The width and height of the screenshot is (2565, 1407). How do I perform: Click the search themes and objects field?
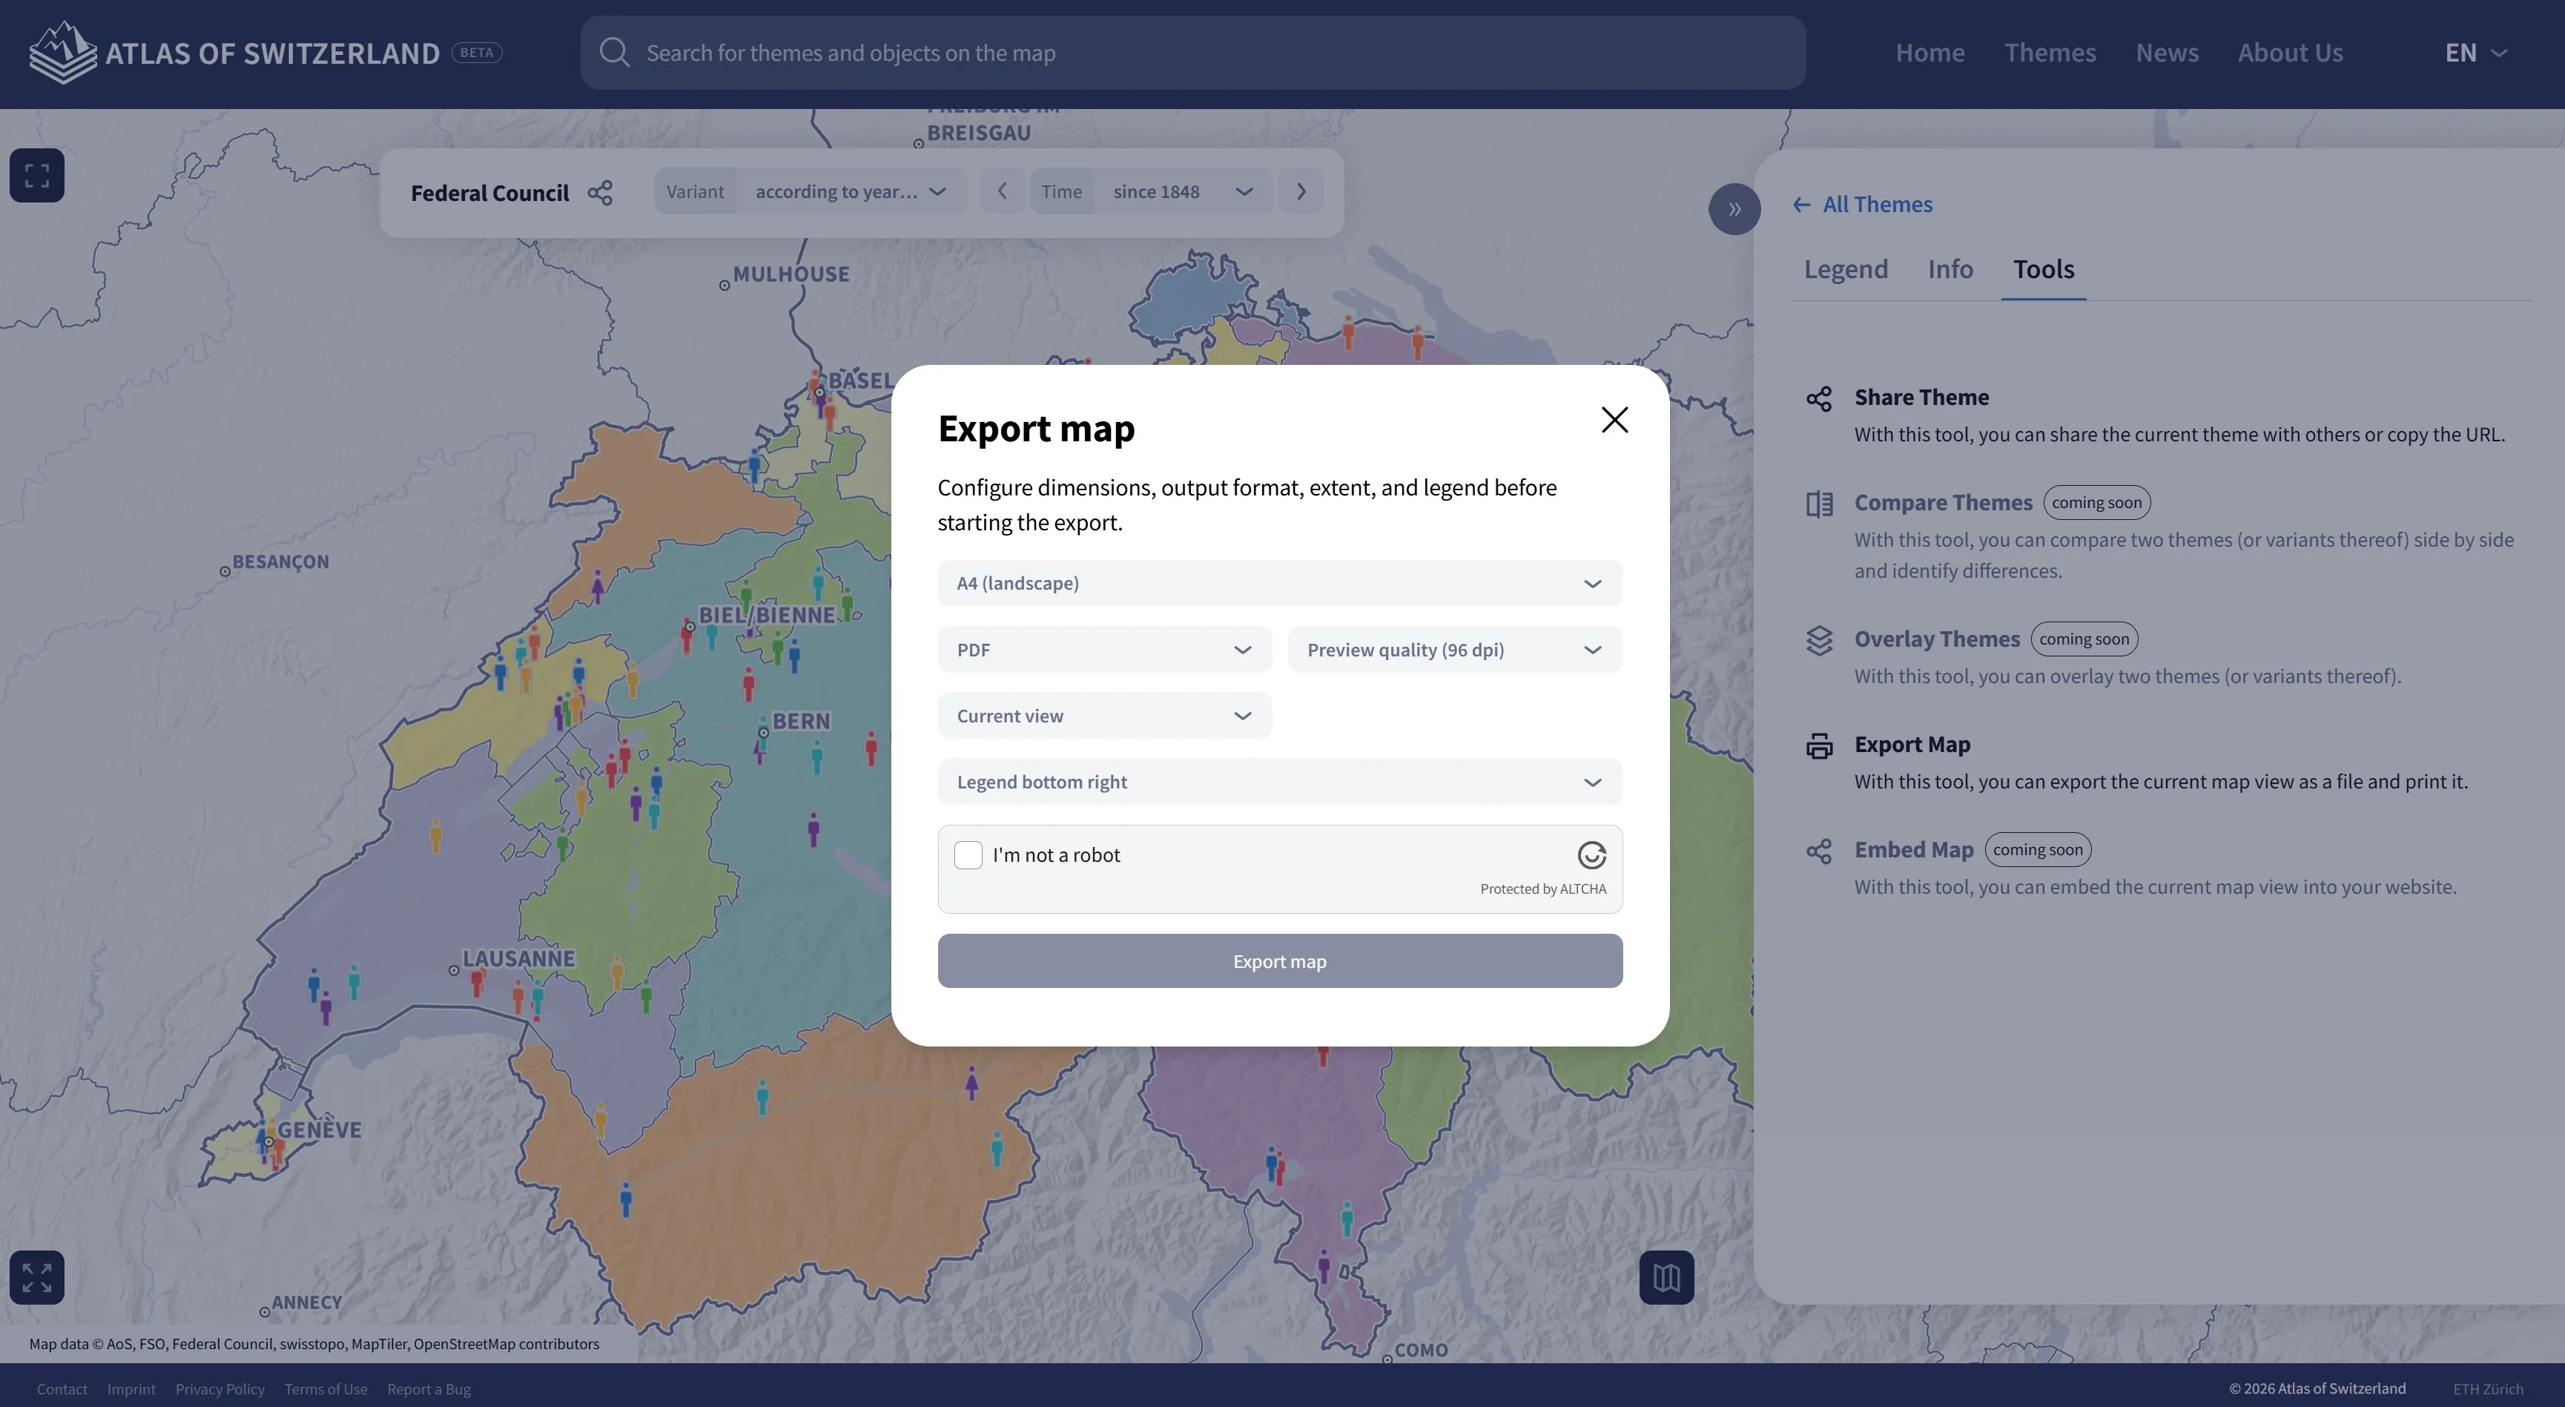1193,53
